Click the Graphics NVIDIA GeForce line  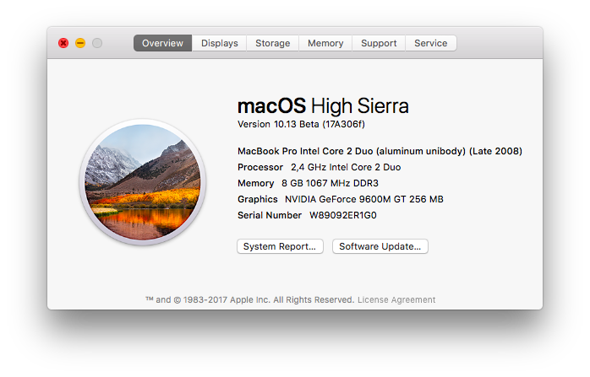(340, 199)
